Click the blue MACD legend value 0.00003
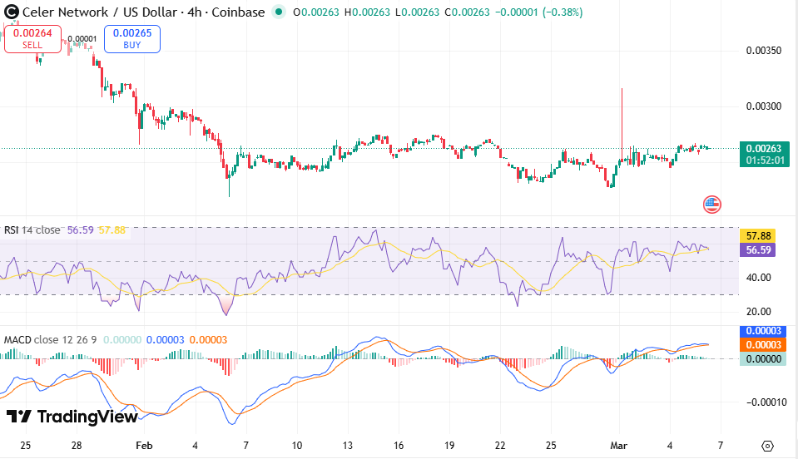This screenshot has height=459, width=798. click(x=166, y=339)
